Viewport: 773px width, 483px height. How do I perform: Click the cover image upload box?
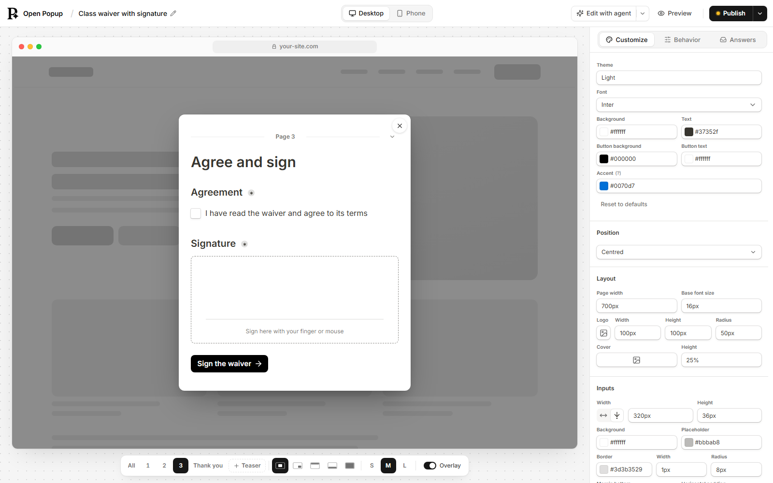[x=637, y=360]
